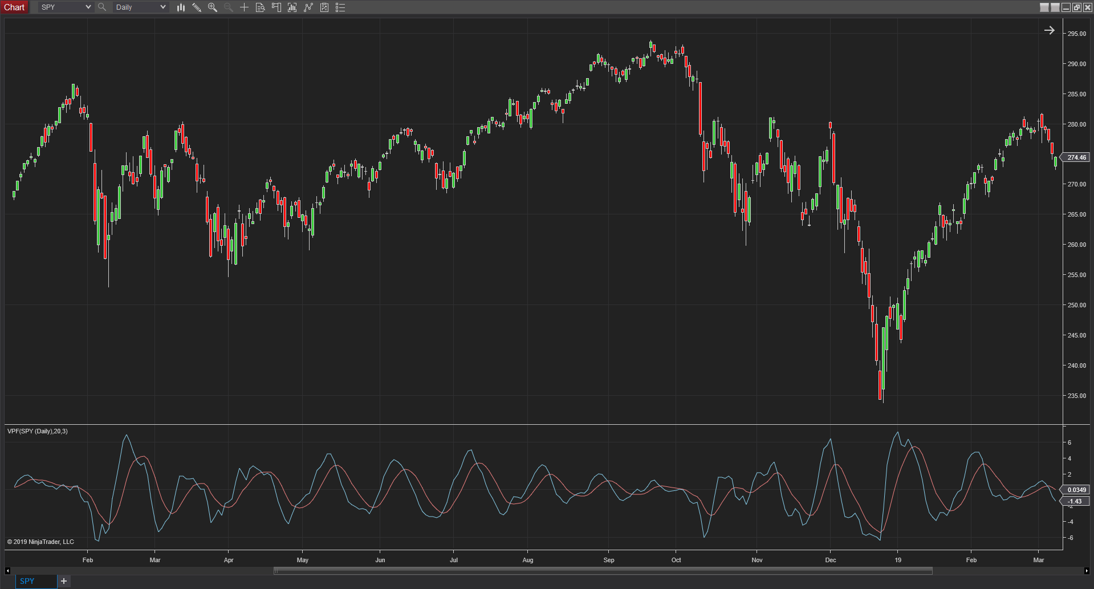Click the indicator axis label 6

[1069, 442]
